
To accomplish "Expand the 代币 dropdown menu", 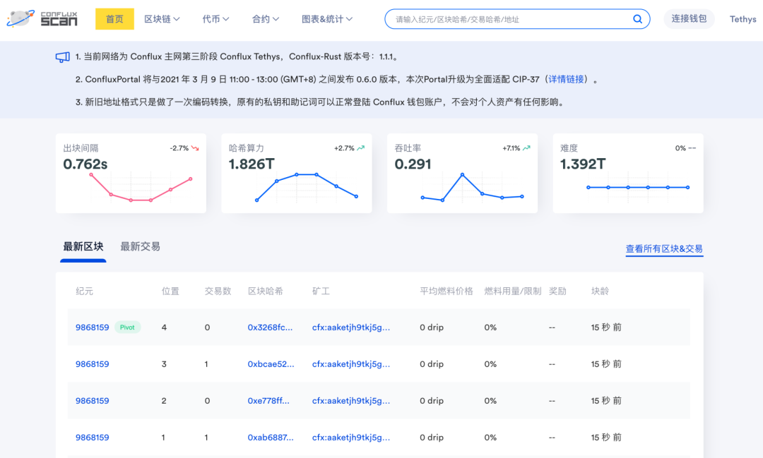I will (215, 19).
